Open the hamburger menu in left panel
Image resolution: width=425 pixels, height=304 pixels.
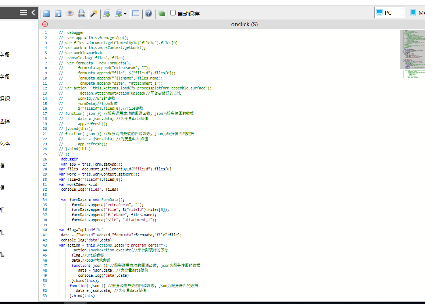point(24,13)
